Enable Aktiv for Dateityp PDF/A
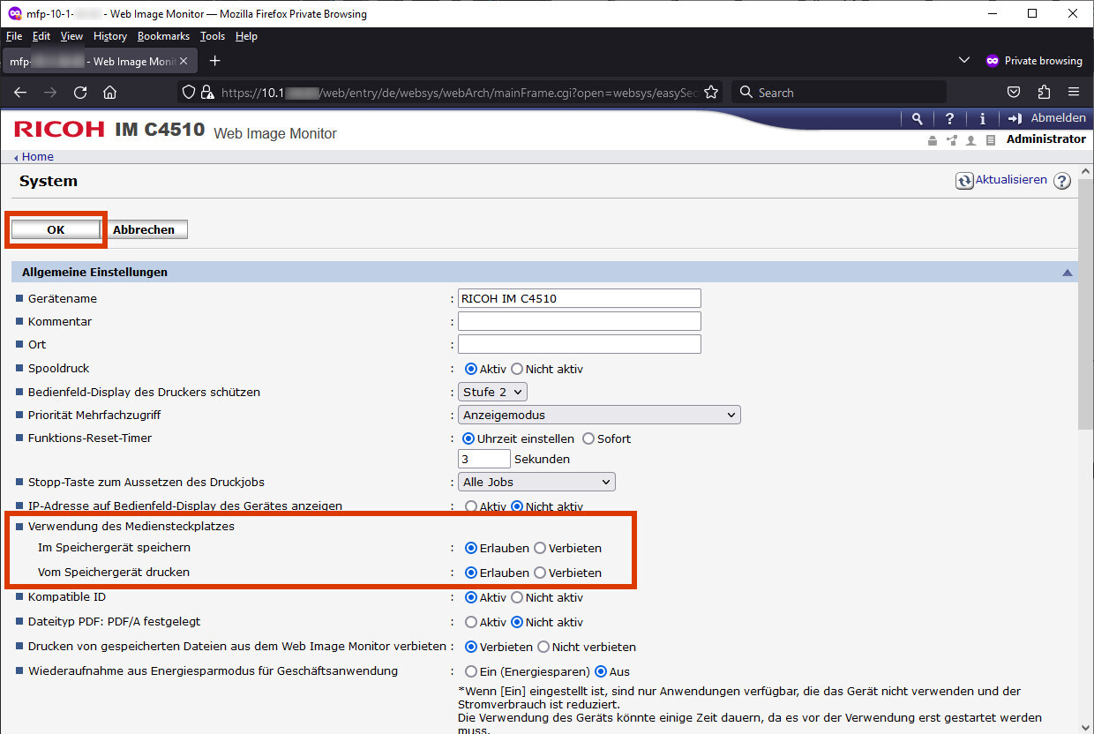 point(471,622)
